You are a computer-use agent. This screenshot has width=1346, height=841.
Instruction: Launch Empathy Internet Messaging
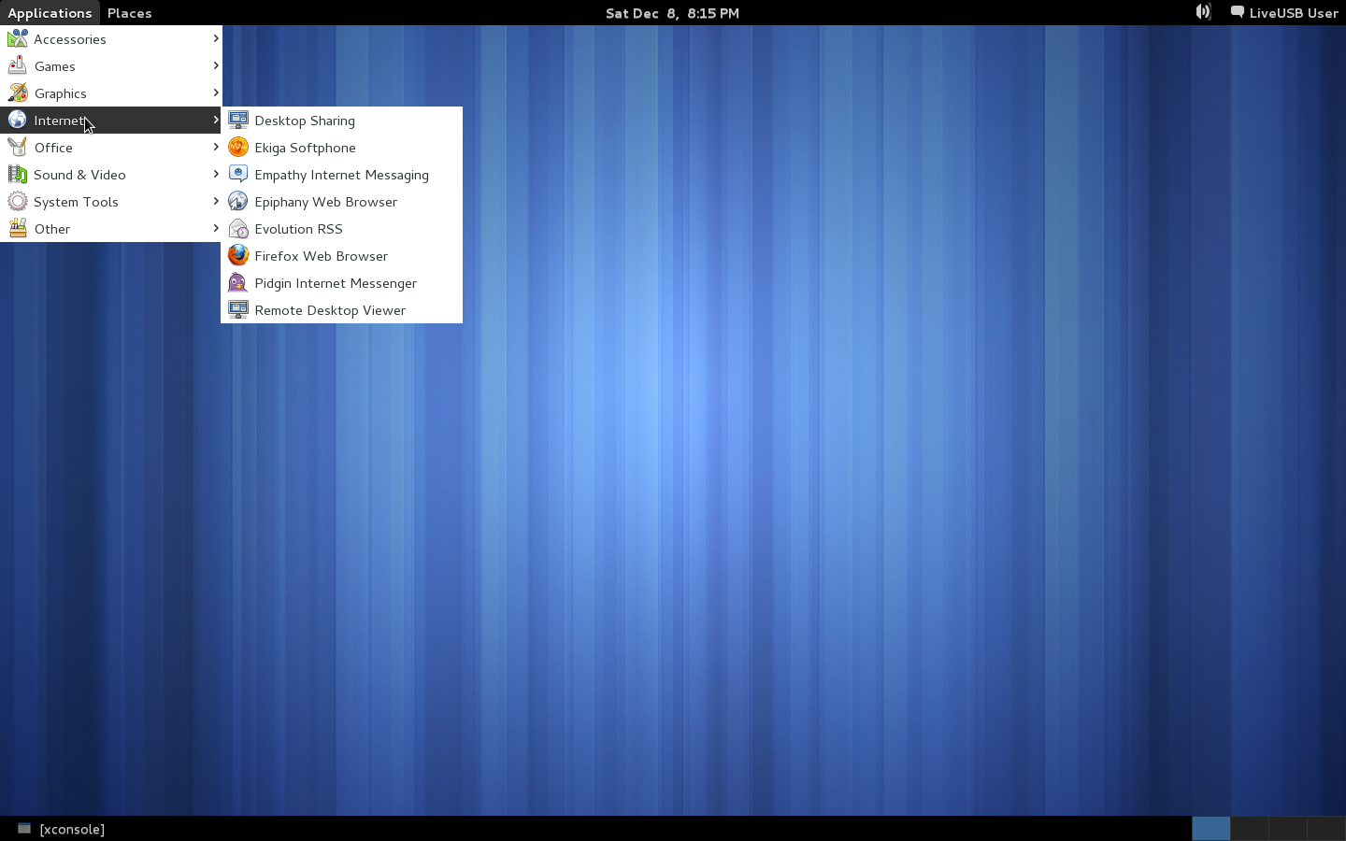[x=342, y=174]
